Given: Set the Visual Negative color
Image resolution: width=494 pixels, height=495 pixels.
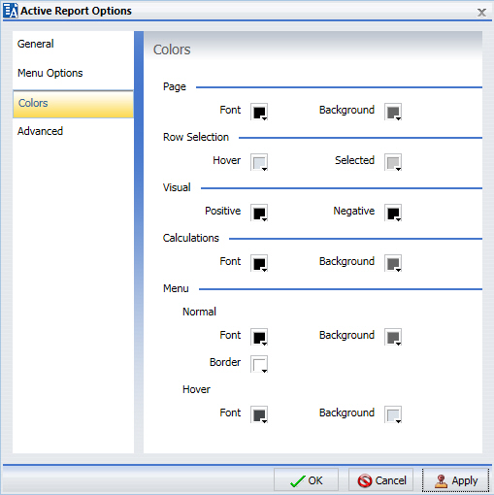Looking at the screenshot, I should click(x=393, y=213).
